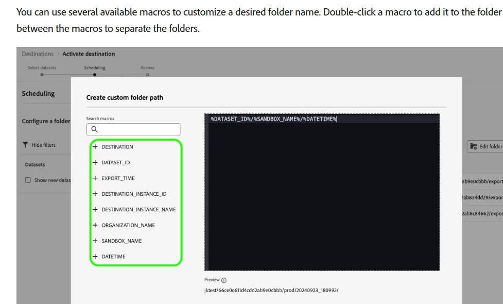Click plus icon beside SANDBOX_NAME macro
The image size is (503, 304).
95,241
